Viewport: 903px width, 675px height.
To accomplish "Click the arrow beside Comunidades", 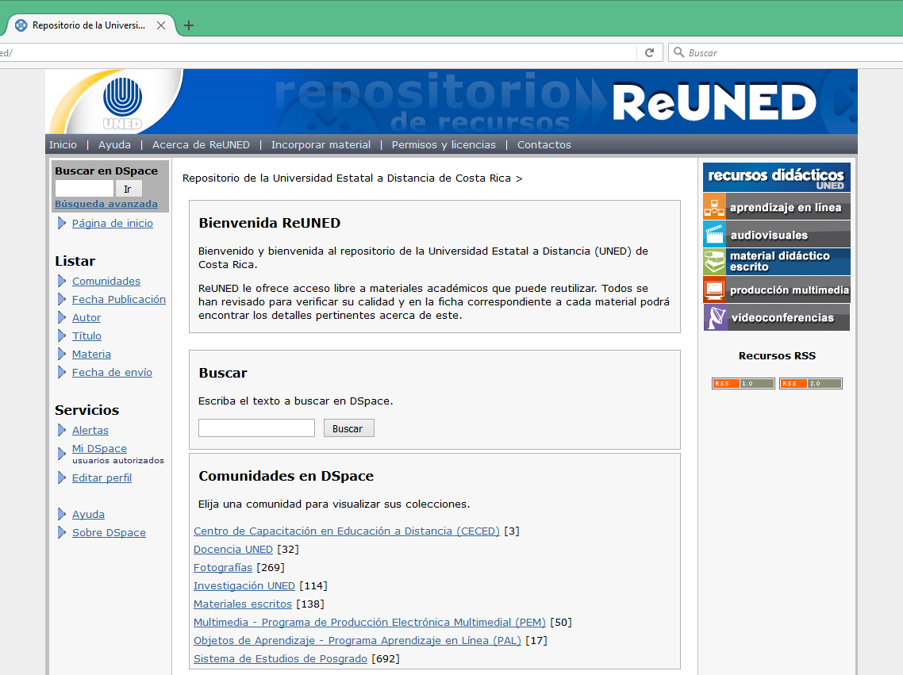I will pos(62,281).
